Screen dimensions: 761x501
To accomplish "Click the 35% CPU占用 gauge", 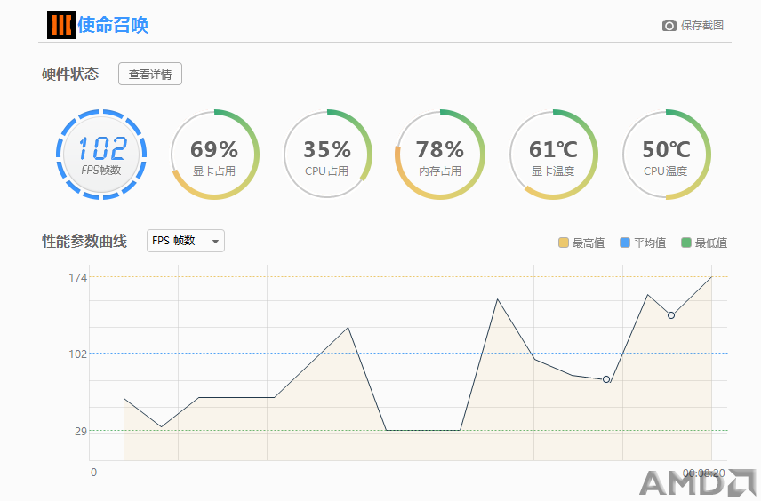I will (327, 155).
